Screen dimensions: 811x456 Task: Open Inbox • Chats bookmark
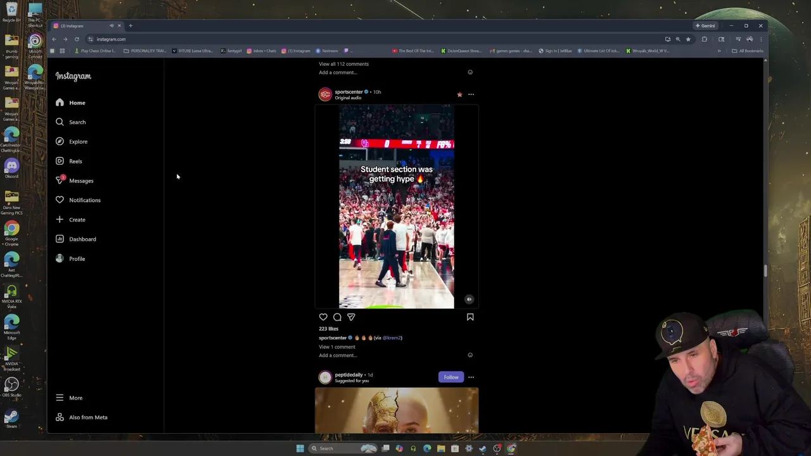click(261, 51)
